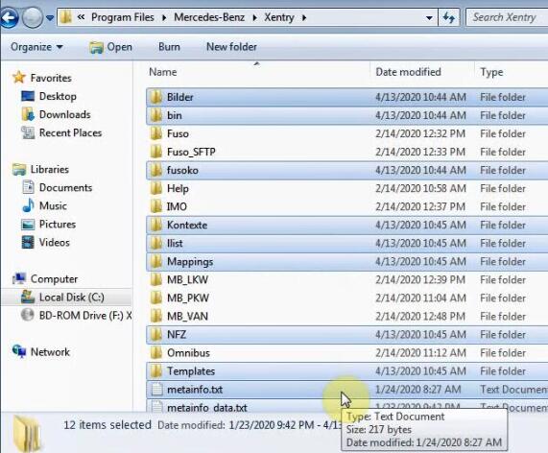
Task: Open the Music library
Action: click(x=53, y=205)
